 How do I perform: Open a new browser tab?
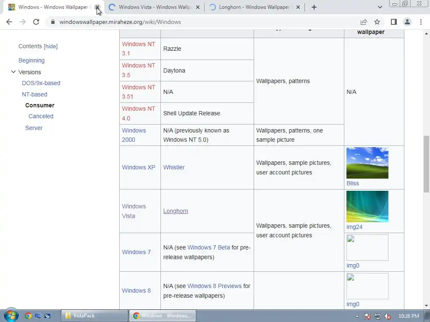[x=314, y=7]
